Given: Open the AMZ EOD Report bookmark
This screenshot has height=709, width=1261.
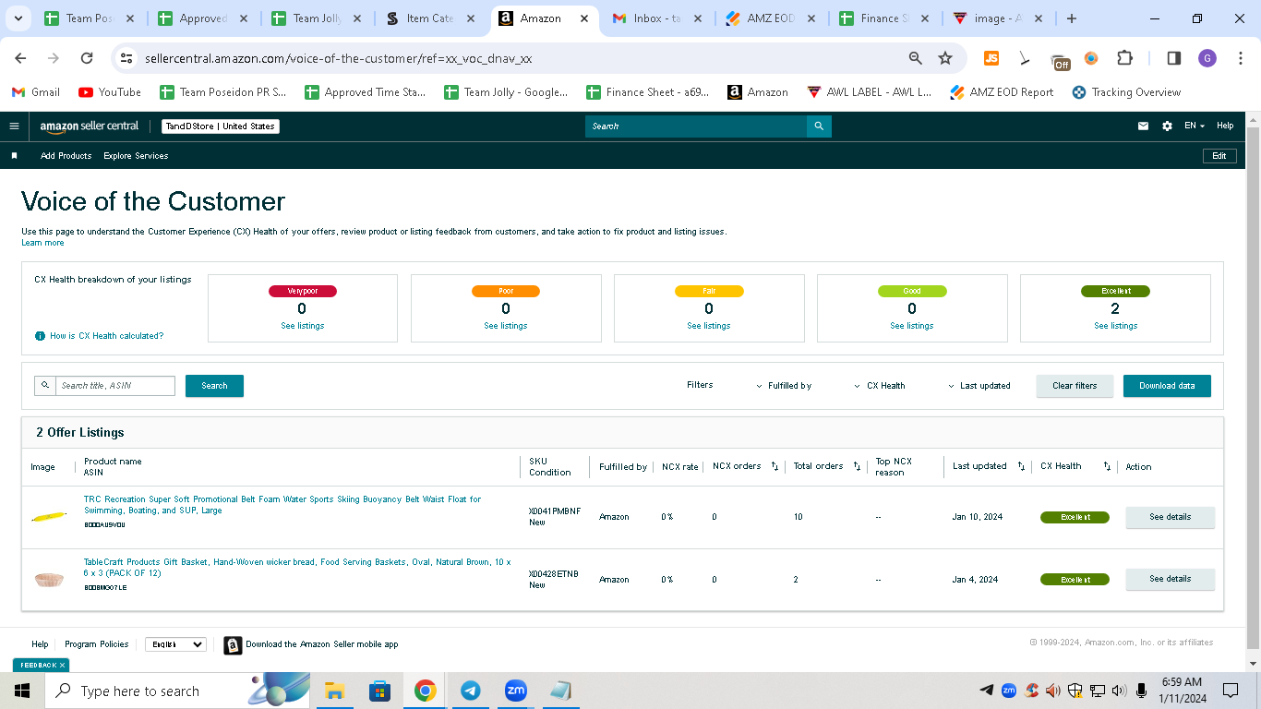Looking at the screenshot, I should [x=1002, y=92].
